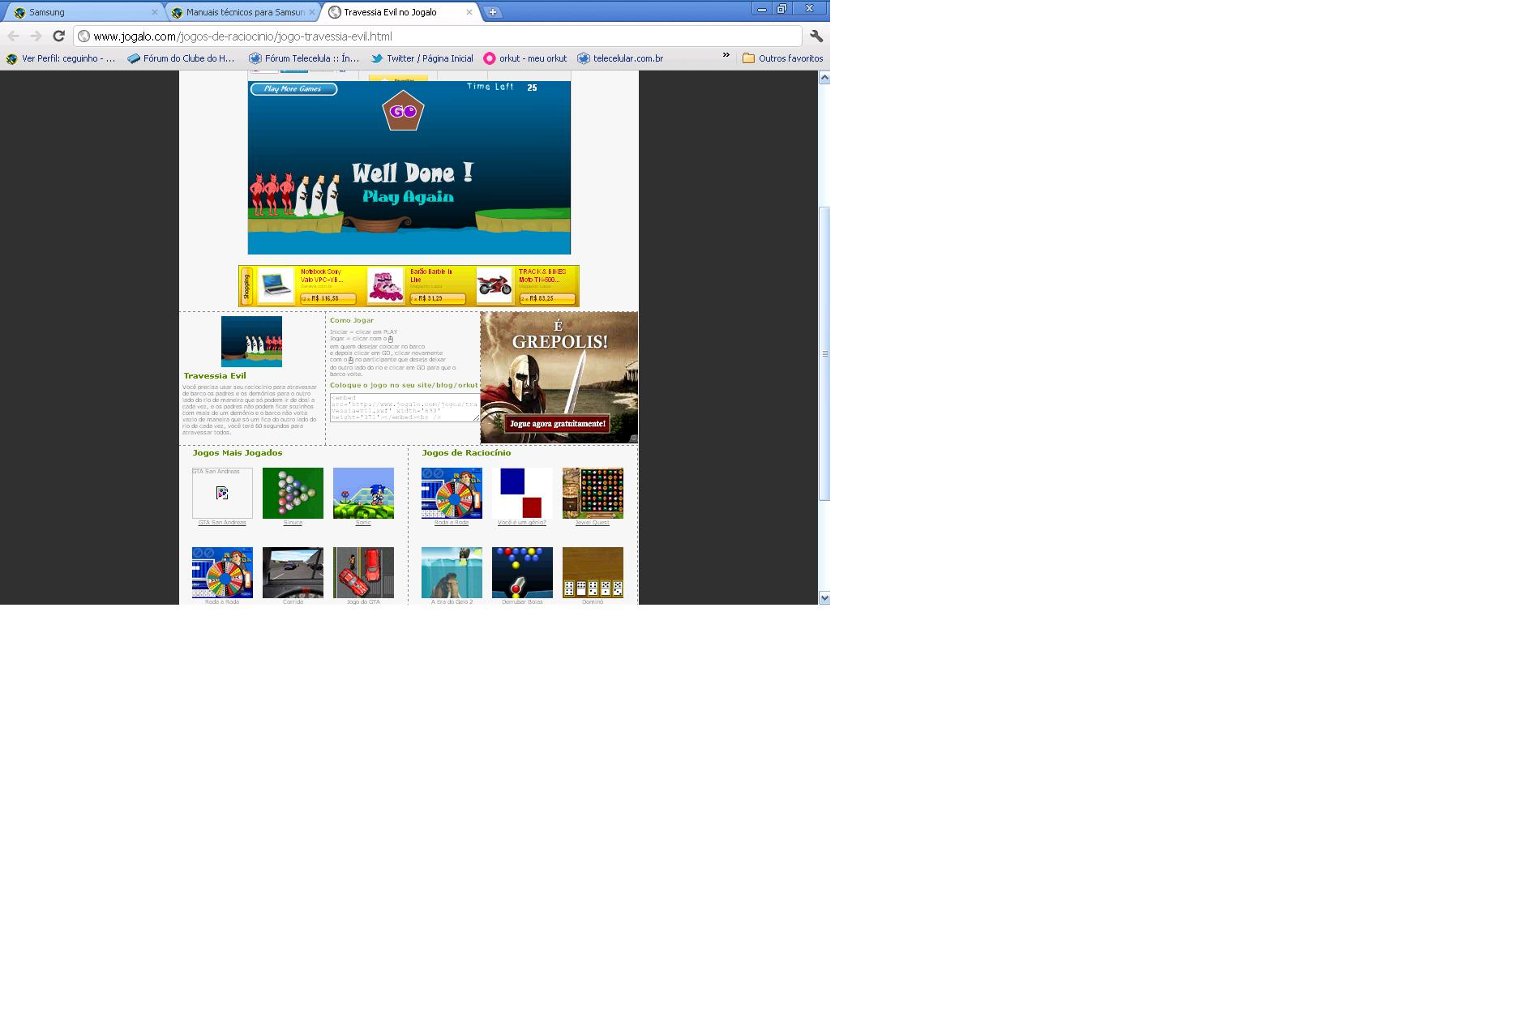The width and height of the screenshot is (1520, 1014).
Task: Open Roda a Roda under Jogos Mais Jogados
Action: coord(222,572)
